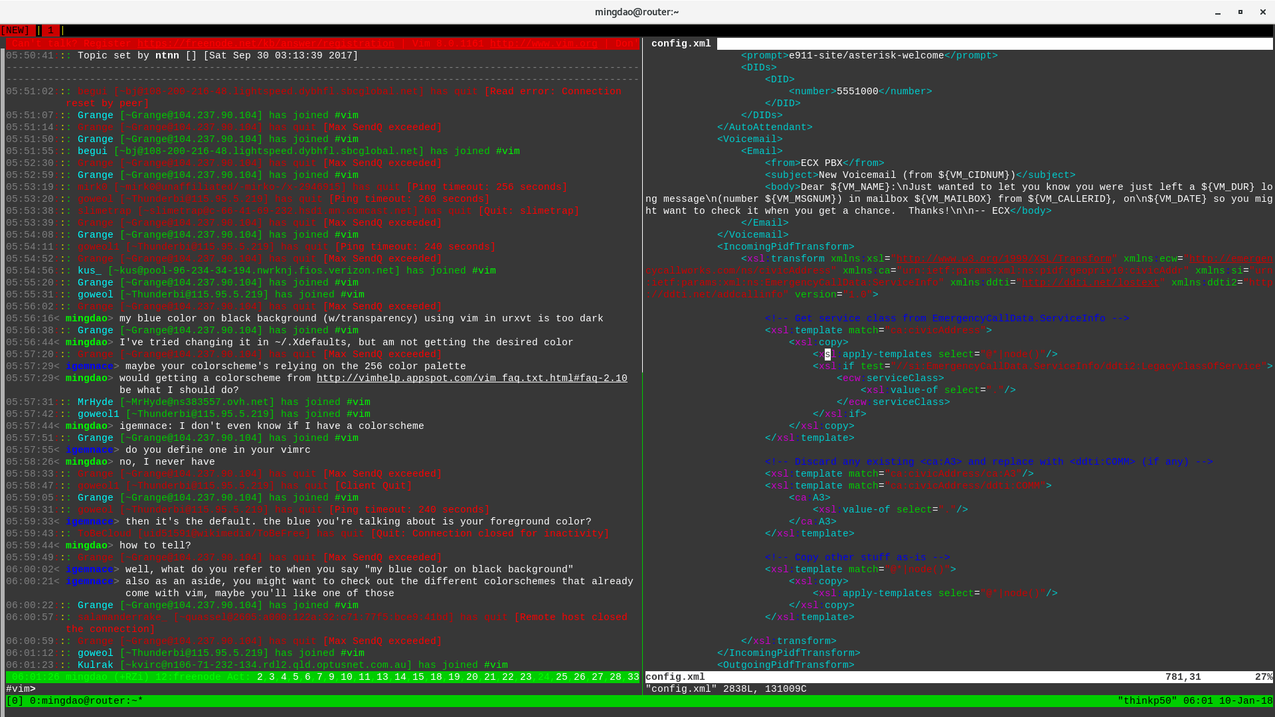Select the red tab labeled 1
Image resolution: width=1275 pixels, height=717 pixels.
click(50, 31)
